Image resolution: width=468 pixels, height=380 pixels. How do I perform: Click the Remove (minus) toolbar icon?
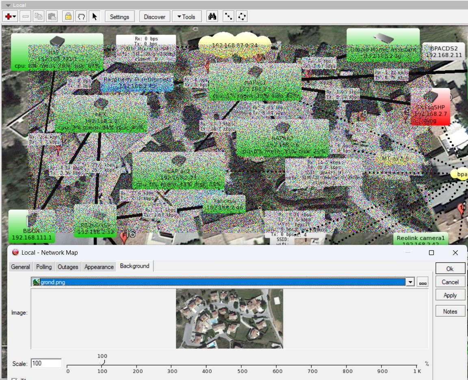click(x=26, y=17)
